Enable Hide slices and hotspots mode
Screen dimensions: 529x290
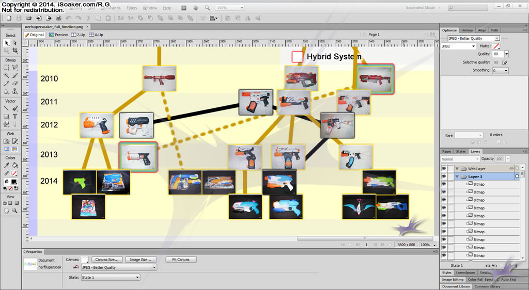tap(7, 149)
